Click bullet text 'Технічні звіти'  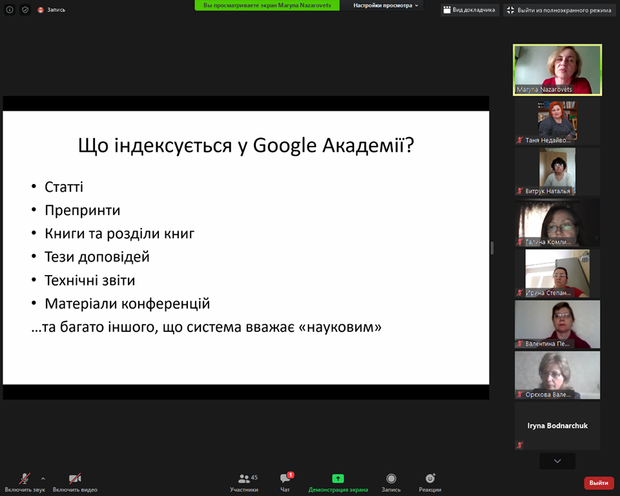click(x=90, y=280)
